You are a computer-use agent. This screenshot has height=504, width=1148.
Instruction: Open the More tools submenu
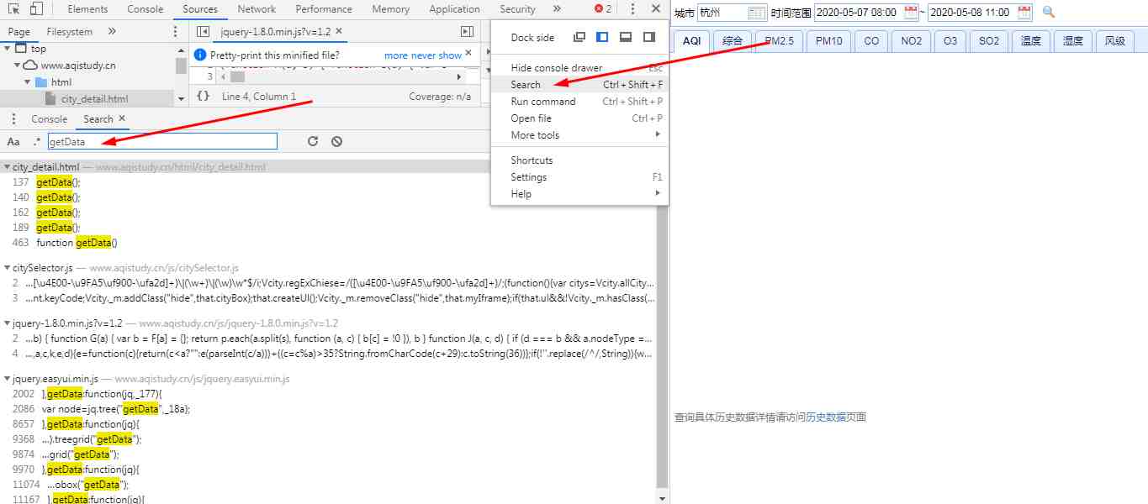(579, 135)
